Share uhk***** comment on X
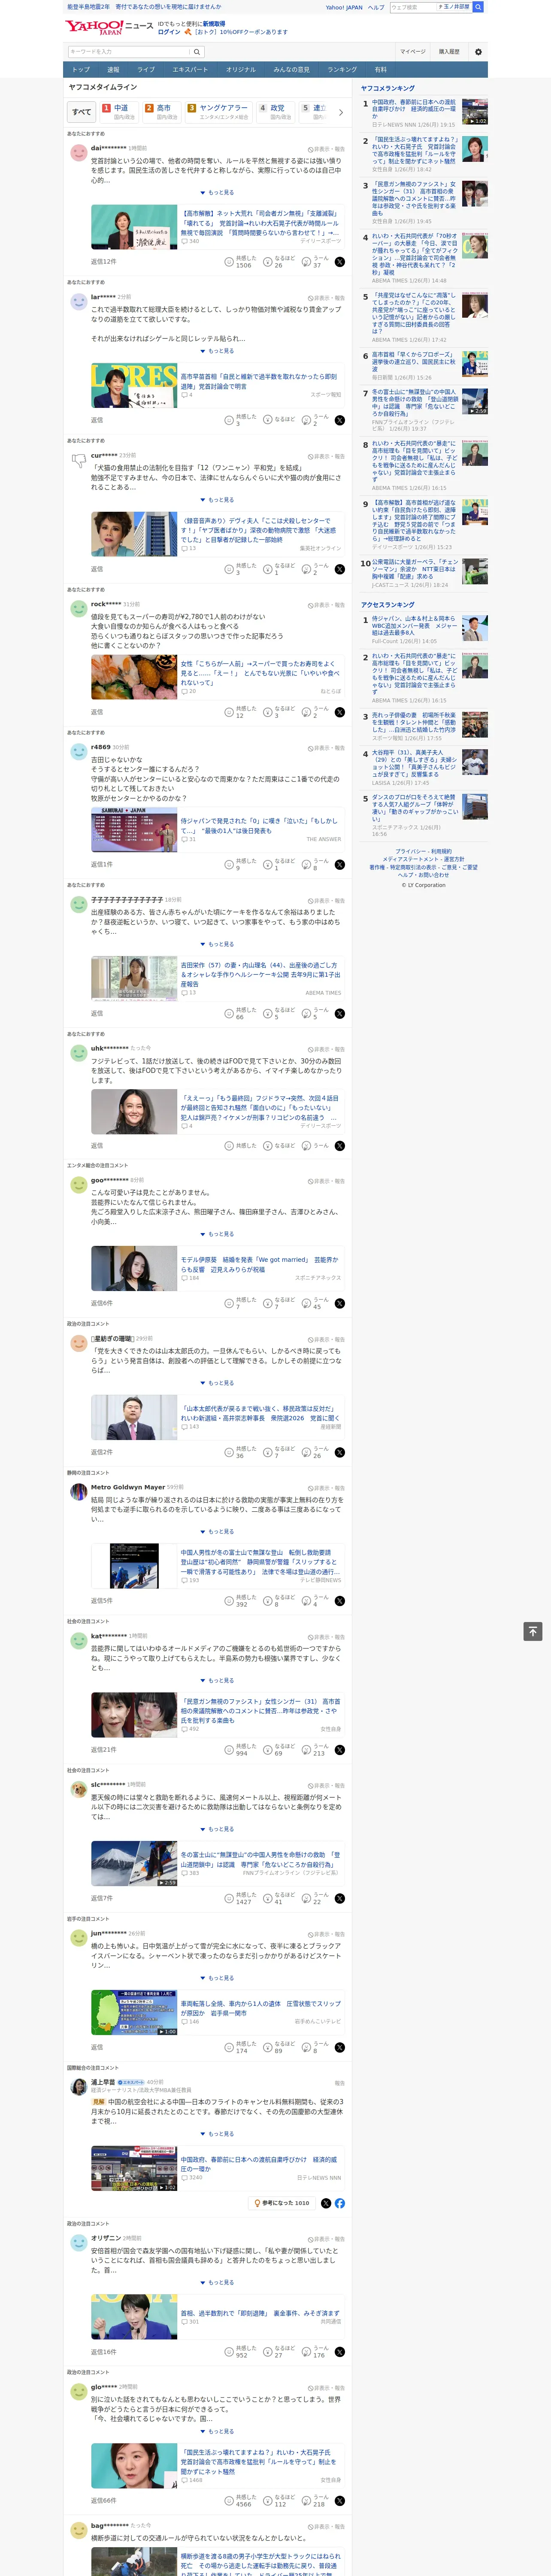Viewport: 551px width, 2576px height. [340, 1146]
